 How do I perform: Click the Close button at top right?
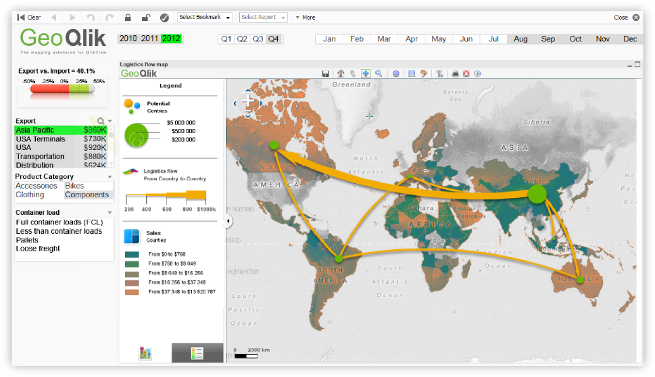[627, 18]
